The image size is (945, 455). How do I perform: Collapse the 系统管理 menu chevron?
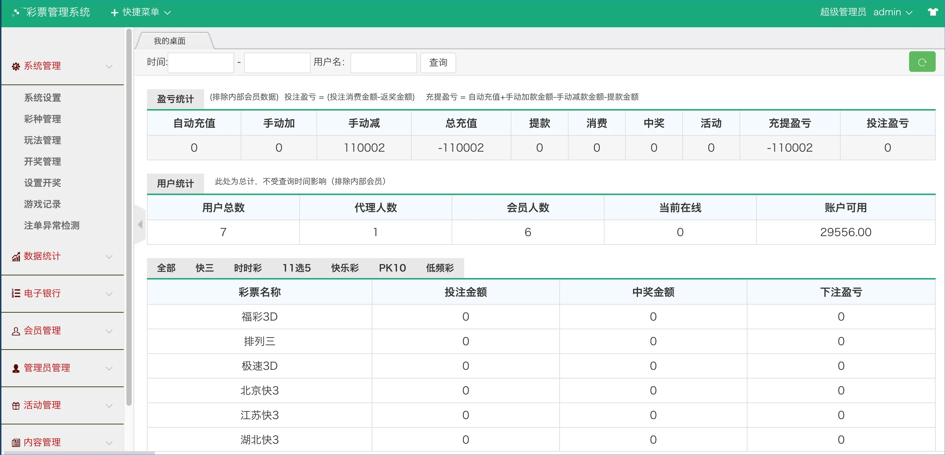(x=109, y=67)
